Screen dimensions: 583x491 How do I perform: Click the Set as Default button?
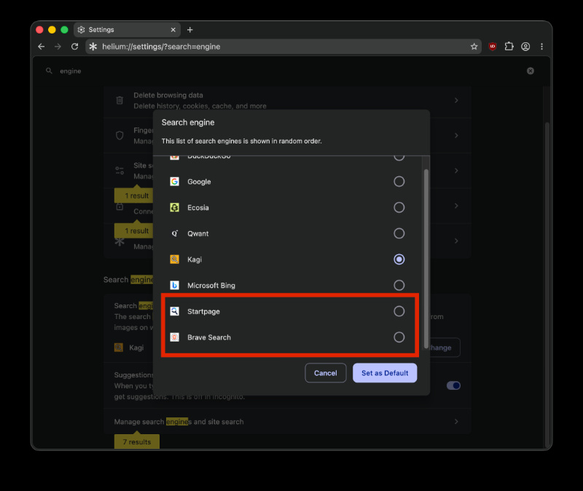pos(385,373)
